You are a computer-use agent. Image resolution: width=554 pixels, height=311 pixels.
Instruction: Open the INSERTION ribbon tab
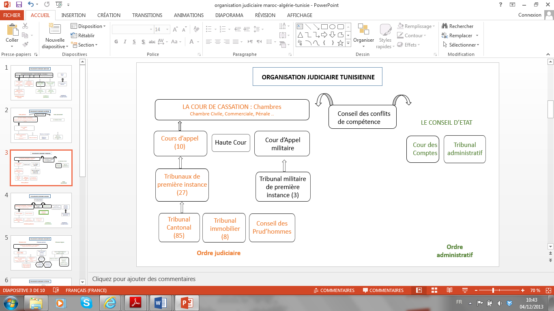73,15
